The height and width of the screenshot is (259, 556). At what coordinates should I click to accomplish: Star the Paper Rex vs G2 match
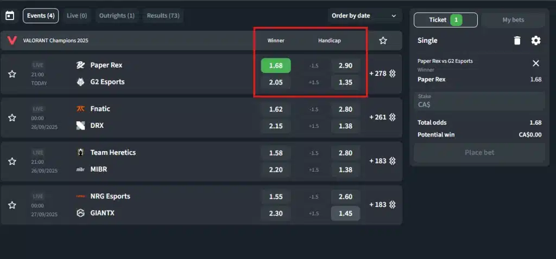[12, 74]
